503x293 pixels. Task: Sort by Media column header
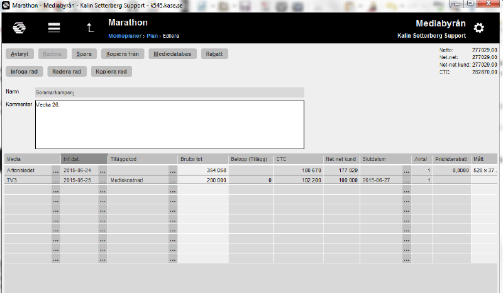tap(33, 159)
